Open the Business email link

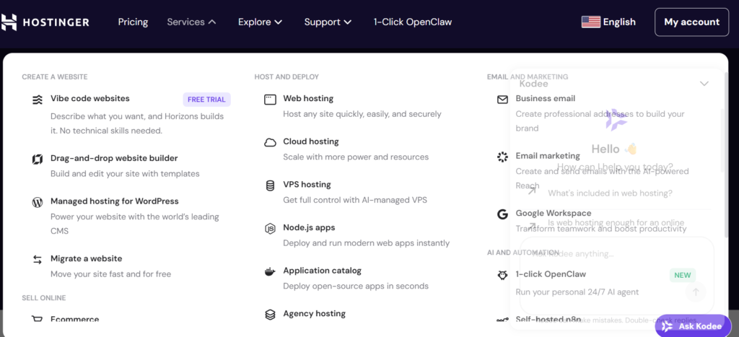[546, 99]
